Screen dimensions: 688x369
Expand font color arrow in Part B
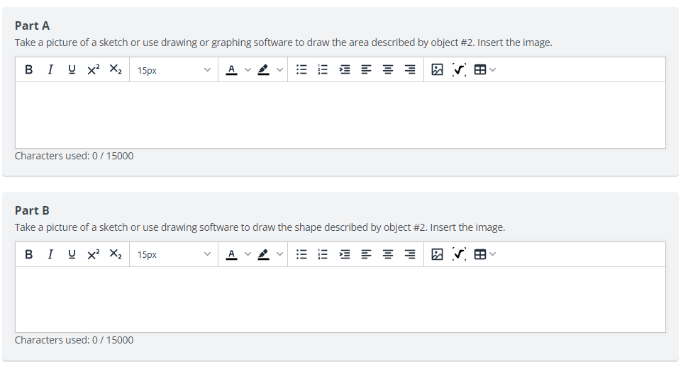tap(248, 254)
